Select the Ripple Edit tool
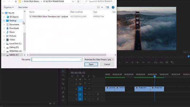Viewport: 190px width, 107px height. [x=63, y=79]
